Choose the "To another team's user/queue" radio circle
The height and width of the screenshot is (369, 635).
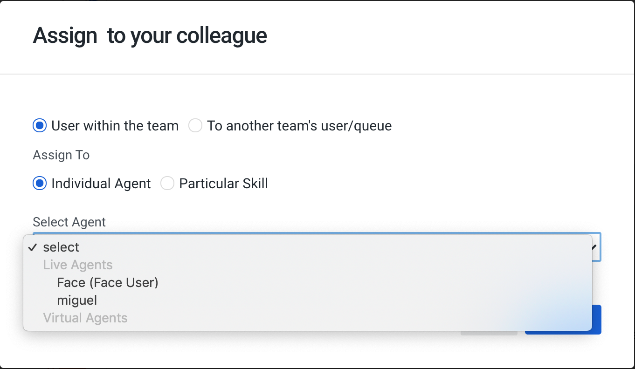[x=195, y=126]
